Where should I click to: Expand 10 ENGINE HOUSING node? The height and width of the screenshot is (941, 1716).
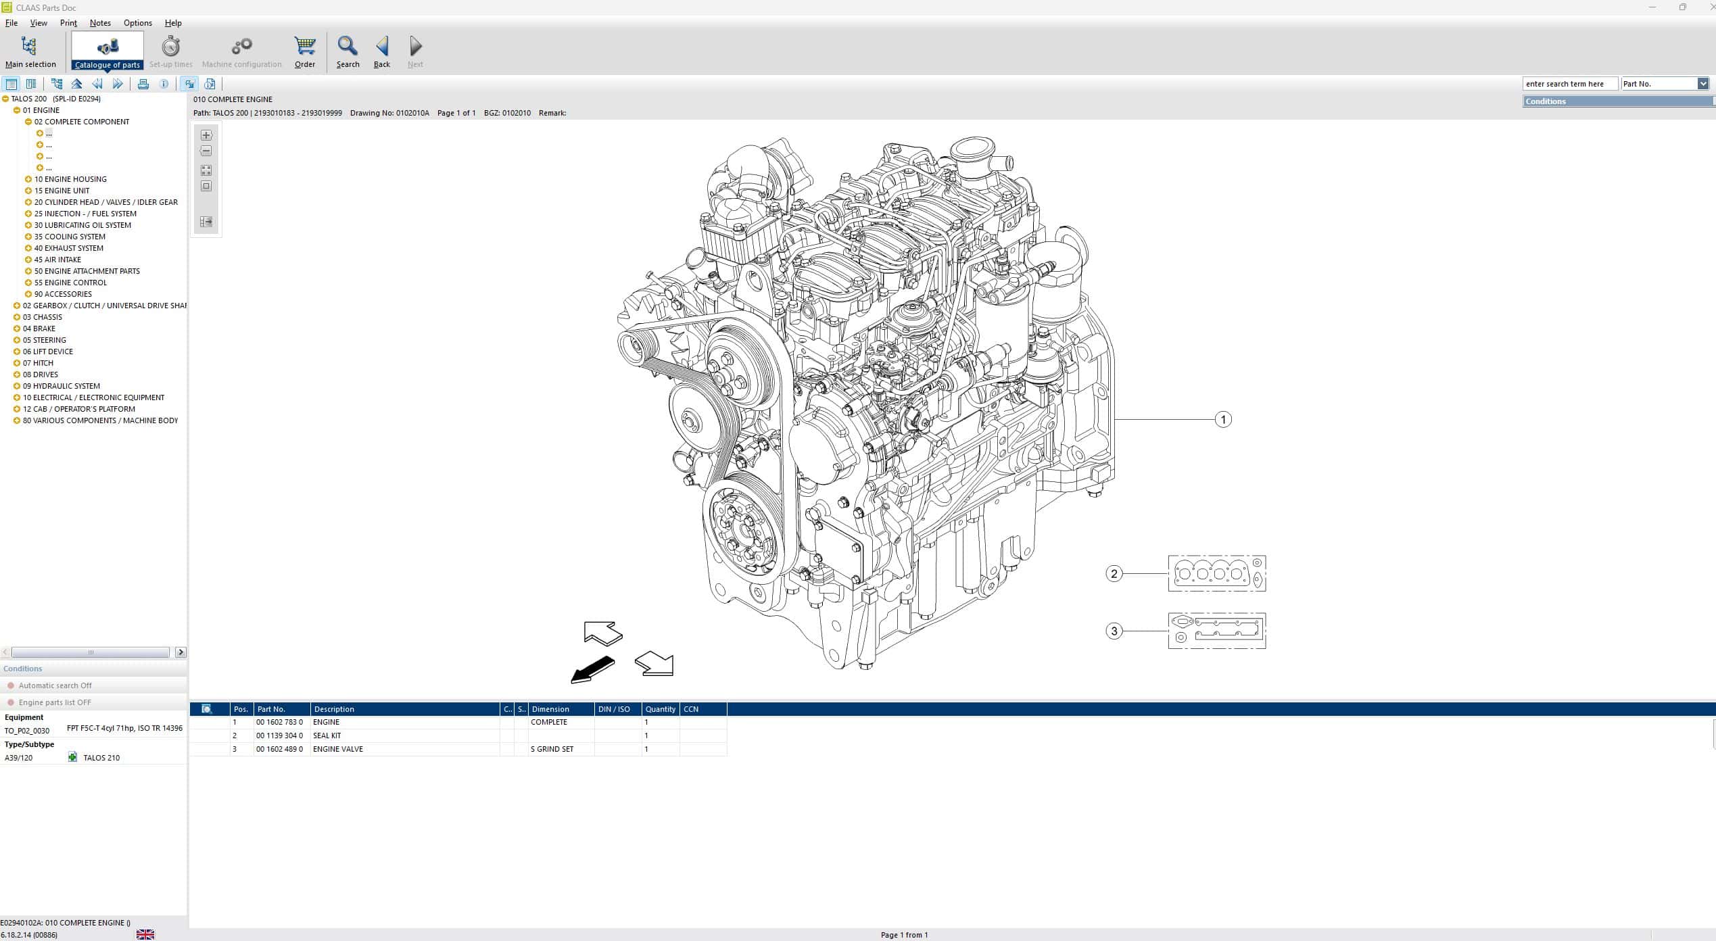28,179
